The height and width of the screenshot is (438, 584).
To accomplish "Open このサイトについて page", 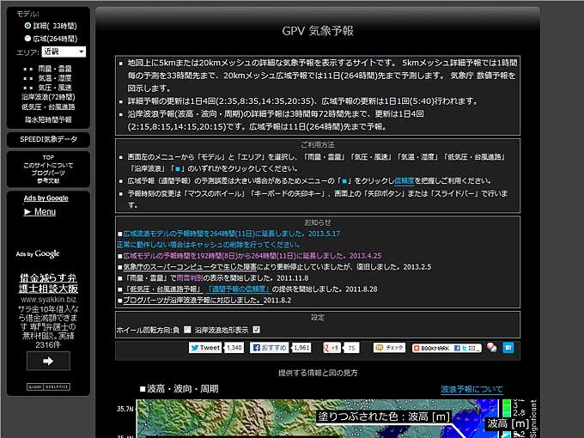I will coord(48,165).
